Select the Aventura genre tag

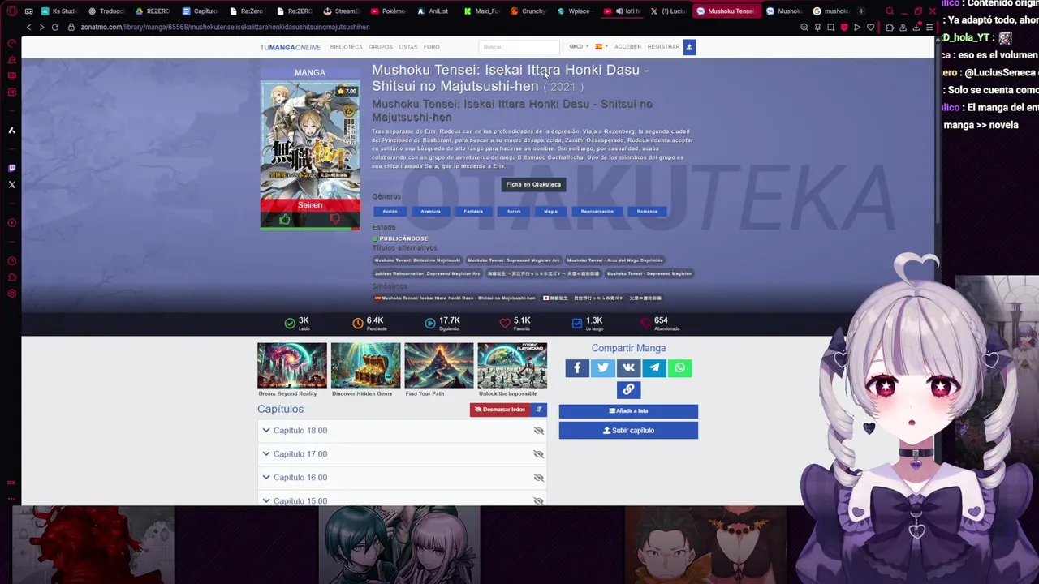[x=430, y=212]
